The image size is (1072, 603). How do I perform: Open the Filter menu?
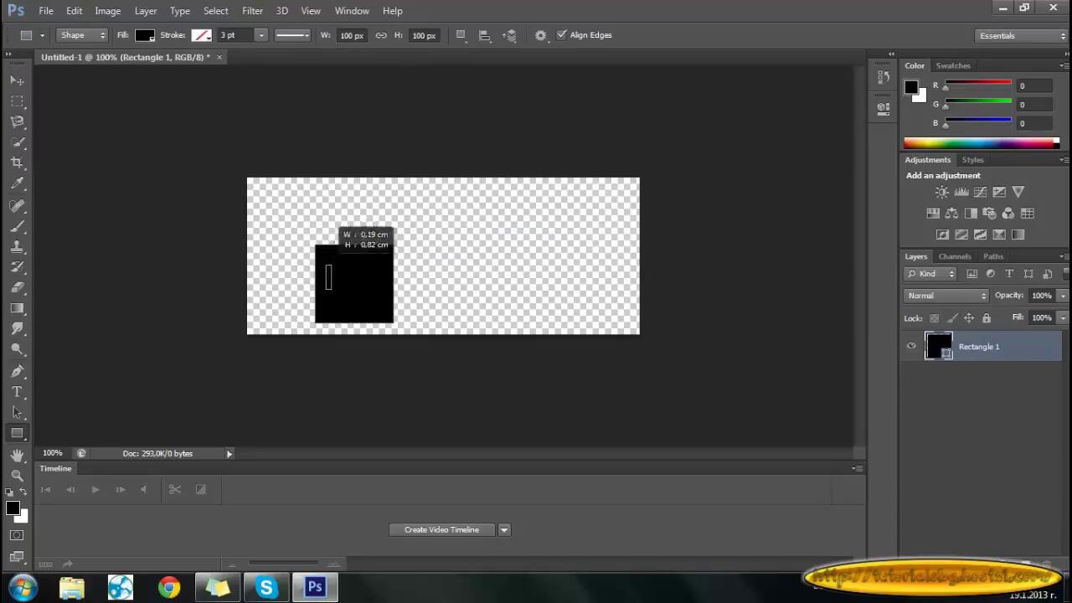tap(252, 11)
